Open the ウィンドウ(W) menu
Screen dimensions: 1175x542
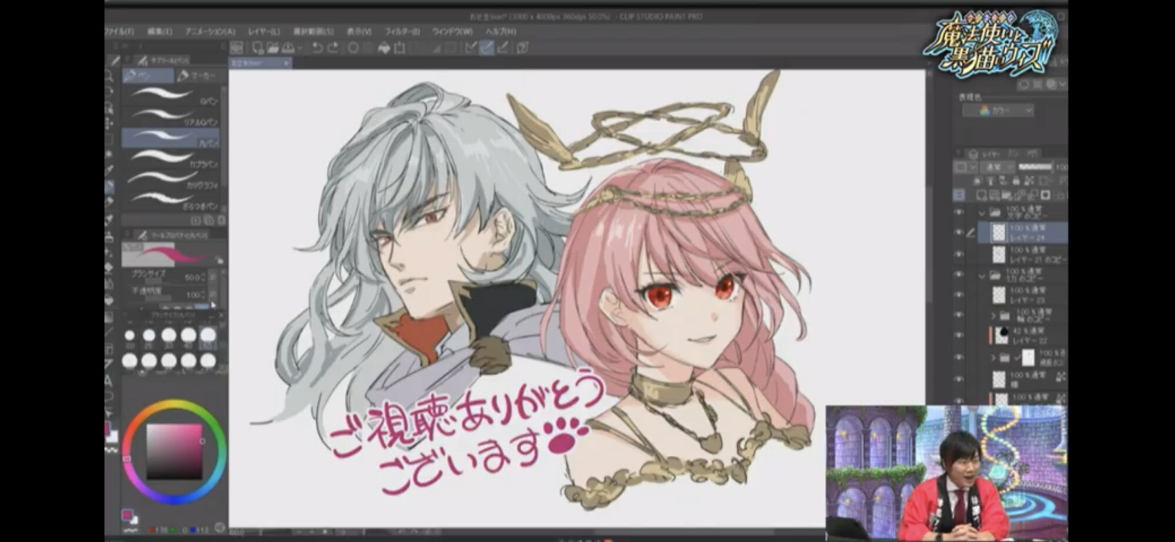click(452, 31)
